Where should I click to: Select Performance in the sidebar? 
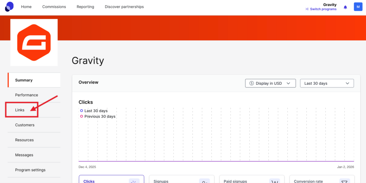click(26, 95)
